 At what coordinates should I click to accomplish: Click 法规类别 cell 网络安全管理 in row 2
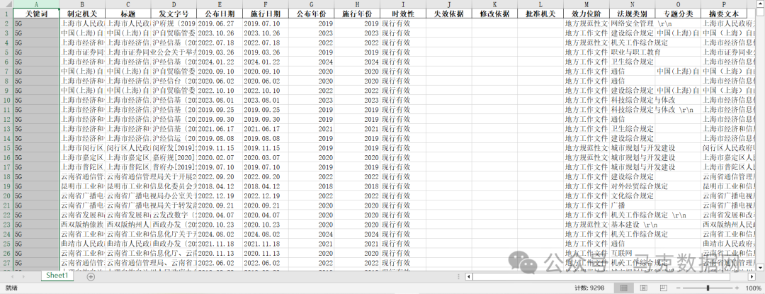(x=633, y=23)
